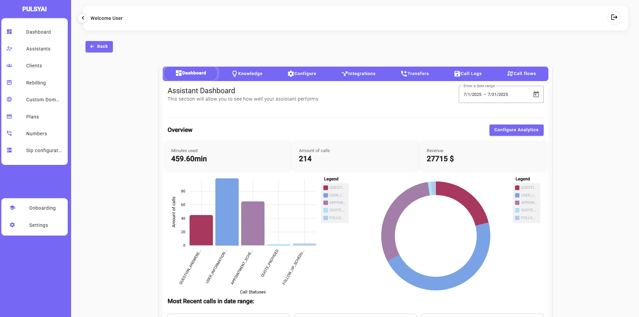Open Rebilling in sidebar menu

point(34,83)
